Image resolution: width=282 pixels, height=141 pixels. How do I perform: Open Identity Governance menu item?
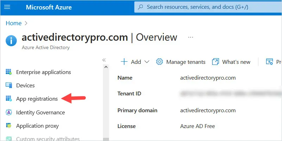40,113
